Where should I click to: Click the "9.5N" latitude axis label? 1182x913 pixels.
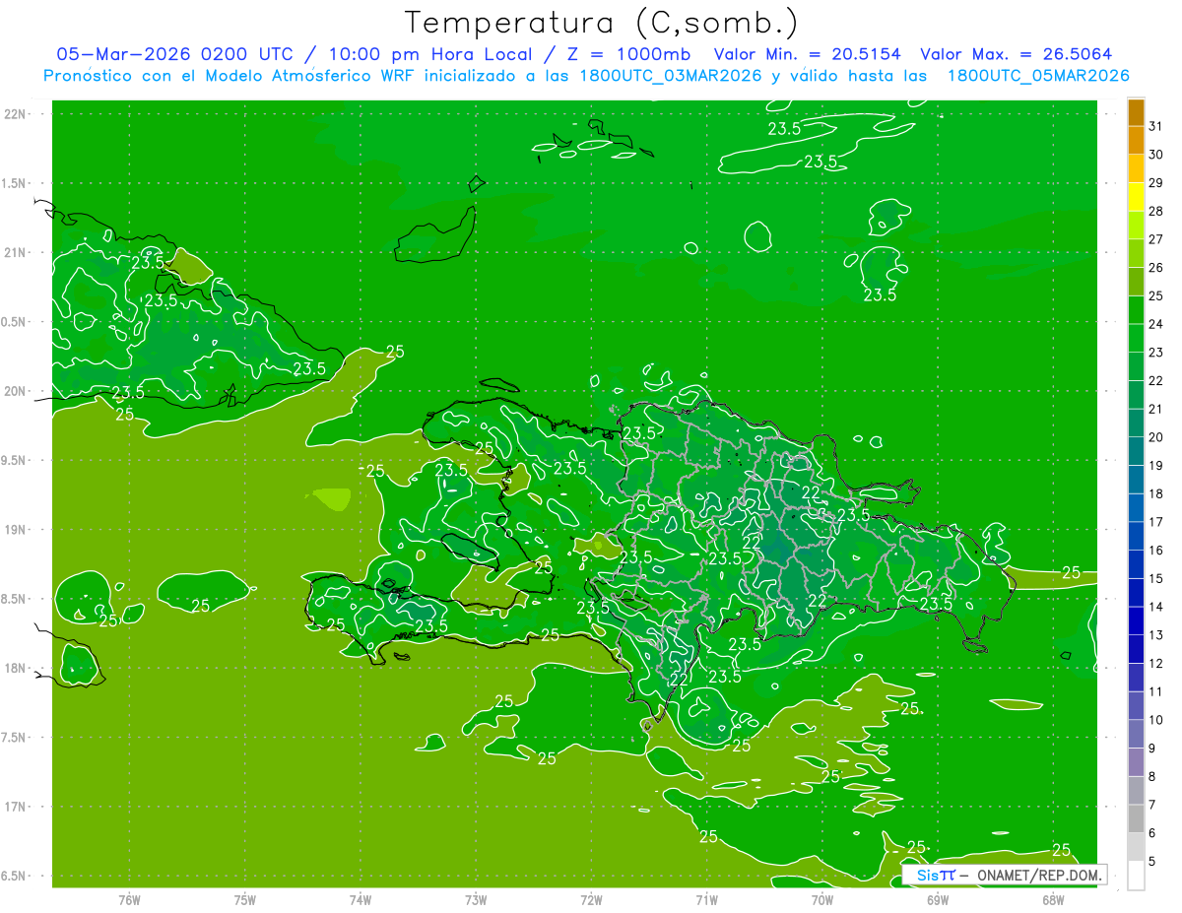click(x=14, y=461)
